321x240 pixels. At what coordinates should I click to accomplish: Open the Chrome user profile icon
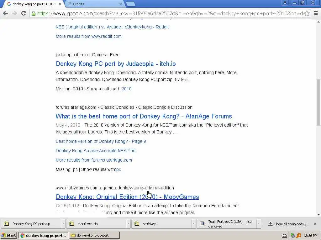[x=285, y=2]
